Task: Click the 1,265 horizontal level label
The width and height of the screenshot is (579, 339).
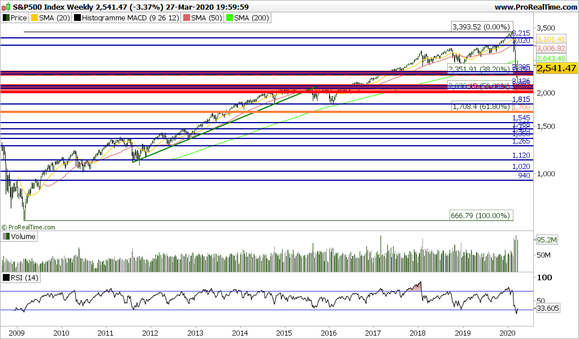Action: pos(521,141)
